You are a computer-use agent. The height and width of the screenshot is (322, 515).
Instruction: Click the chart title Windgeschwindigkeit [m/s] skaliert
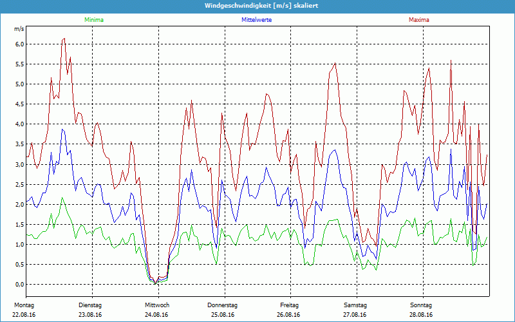pyautogui.click(x=261, y=6)
